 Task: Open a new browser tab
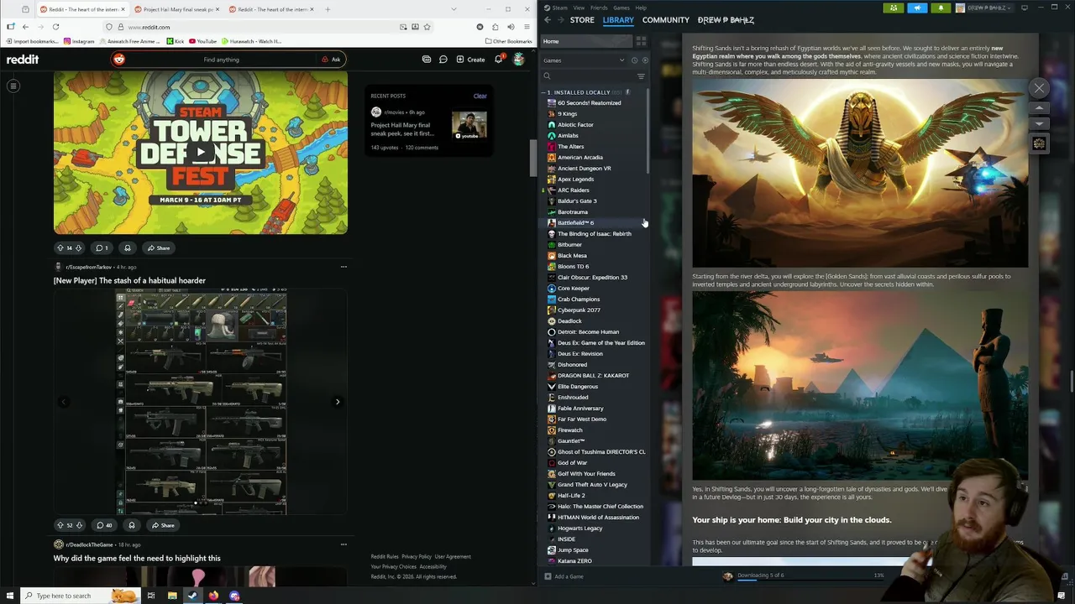328,9
